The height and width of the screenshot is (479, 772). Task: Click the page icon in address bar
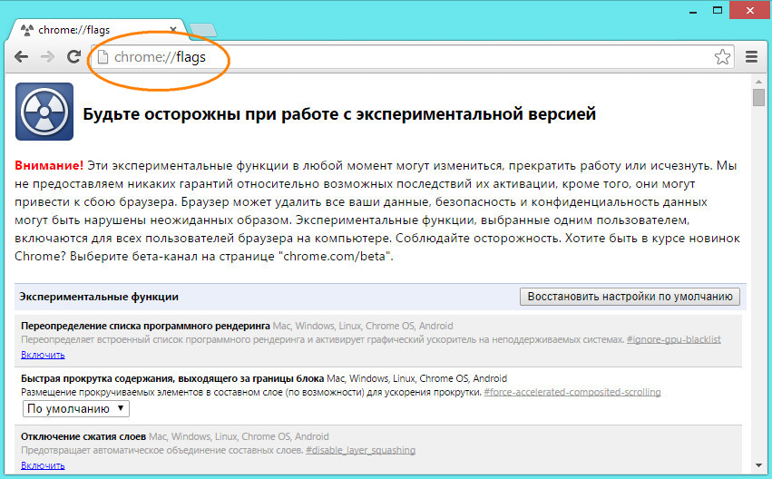103,57
